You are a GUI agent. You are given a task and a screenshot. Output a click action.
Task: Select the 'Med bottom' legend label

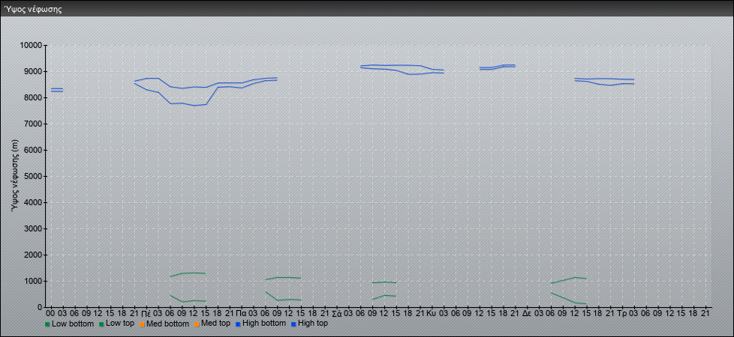pos(167,324)
